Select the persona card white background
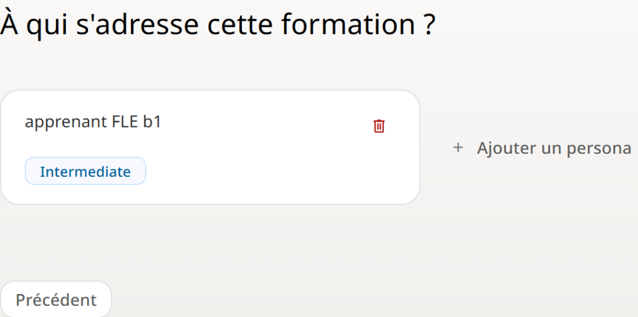 (x=262, y=174)
